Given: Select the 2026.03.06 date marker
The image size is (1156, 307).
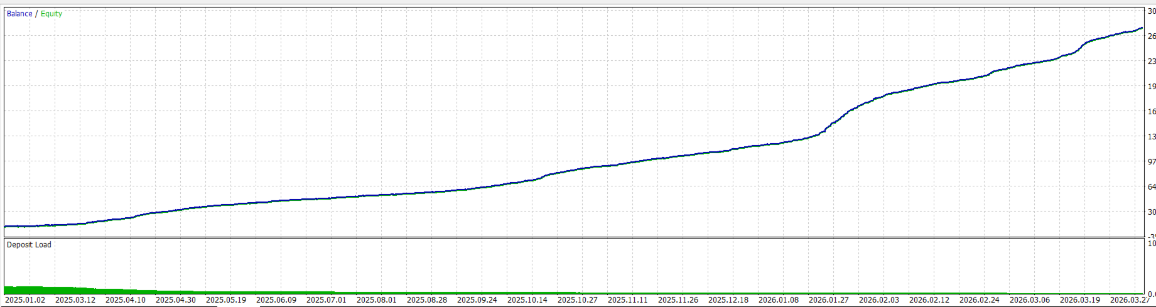Looking at the screenshot, I should (1030, 300).
